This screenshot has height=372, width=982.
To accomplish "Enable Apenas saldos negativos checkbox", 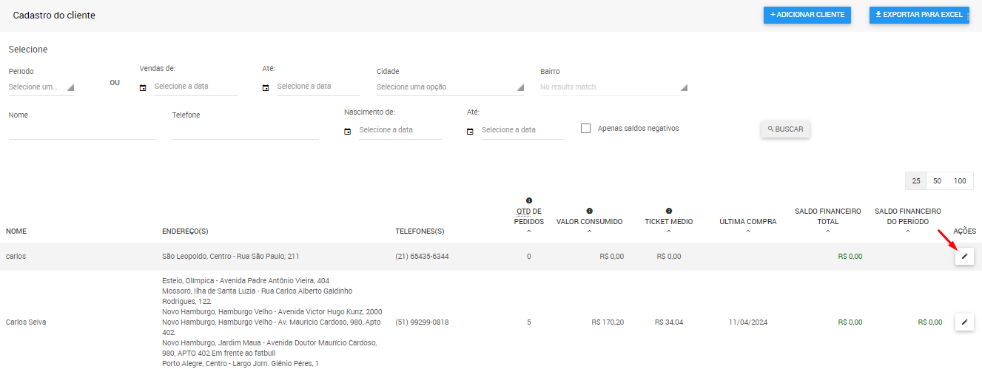I will pos(586,129).
